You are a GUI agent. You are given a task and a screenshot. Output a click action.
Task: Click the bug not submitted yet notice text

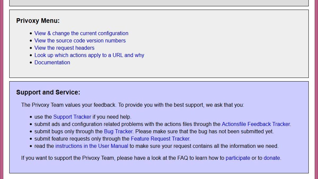pyautogui.click(x=204, y=131)
